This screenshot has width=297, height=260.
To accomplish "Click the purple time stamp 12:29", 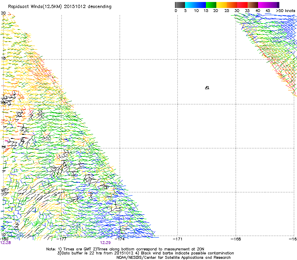I will click(x=105, y=243).
